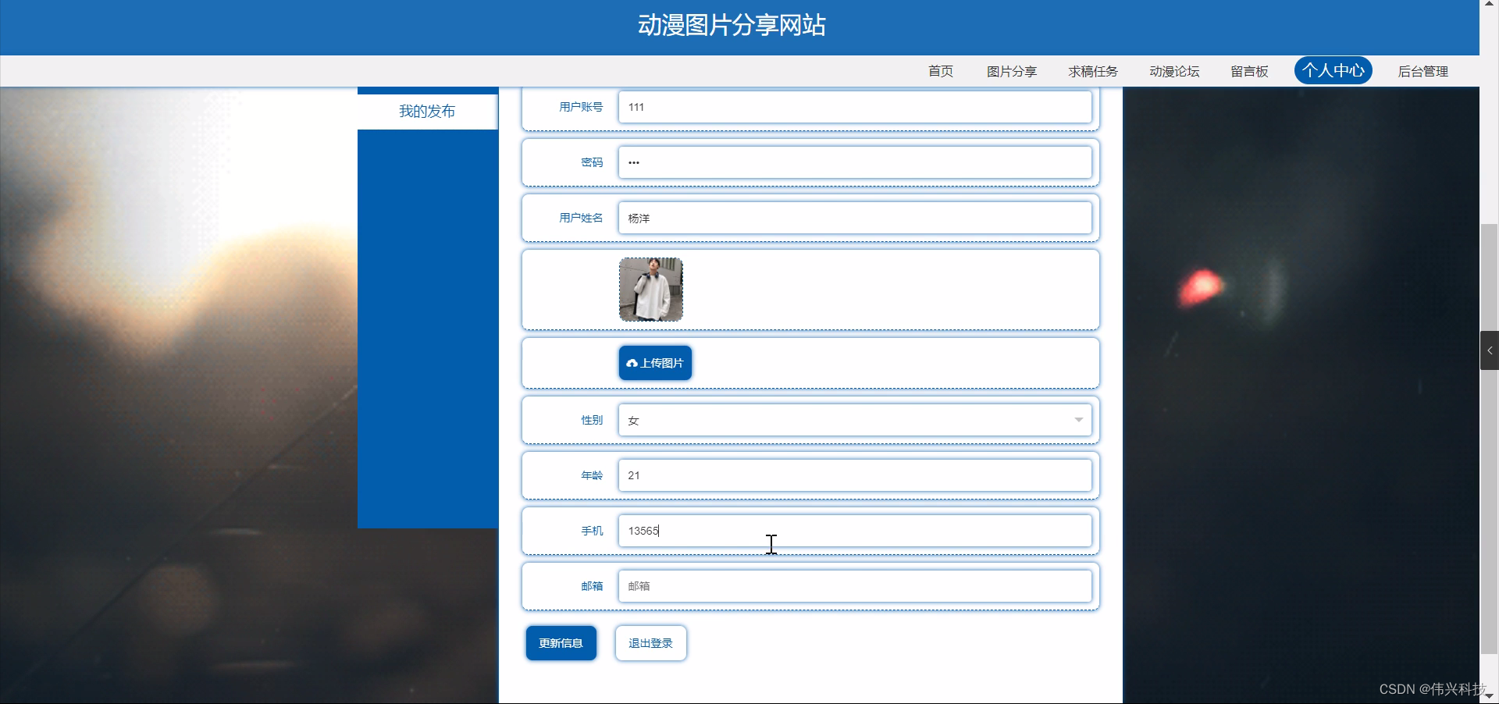Click the 更新信息 update button

(560, 643)
